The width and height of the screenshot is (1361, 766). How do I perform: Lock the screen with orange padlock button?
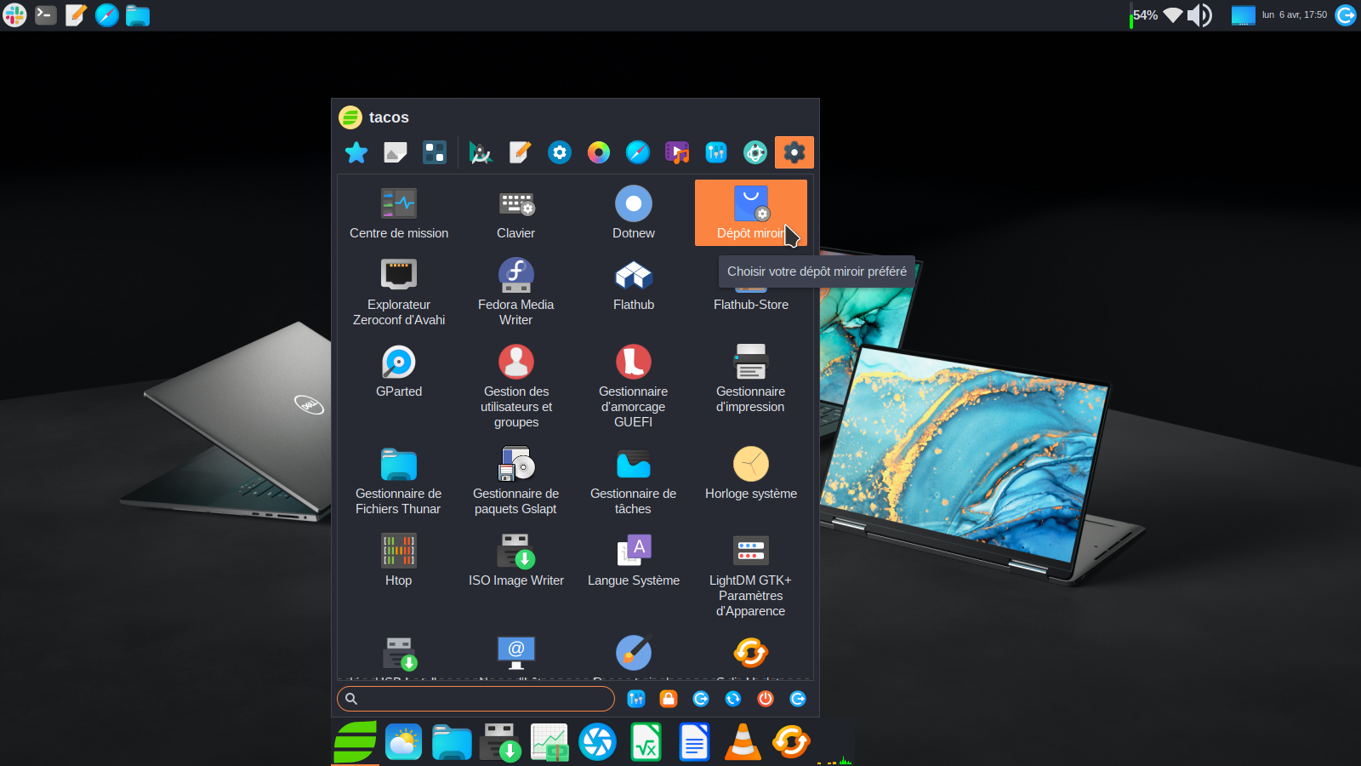669,699
